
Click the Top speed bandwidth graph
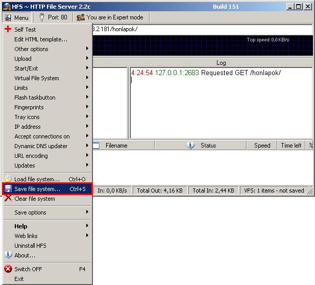pyautogui.click(x=203, y=45)
